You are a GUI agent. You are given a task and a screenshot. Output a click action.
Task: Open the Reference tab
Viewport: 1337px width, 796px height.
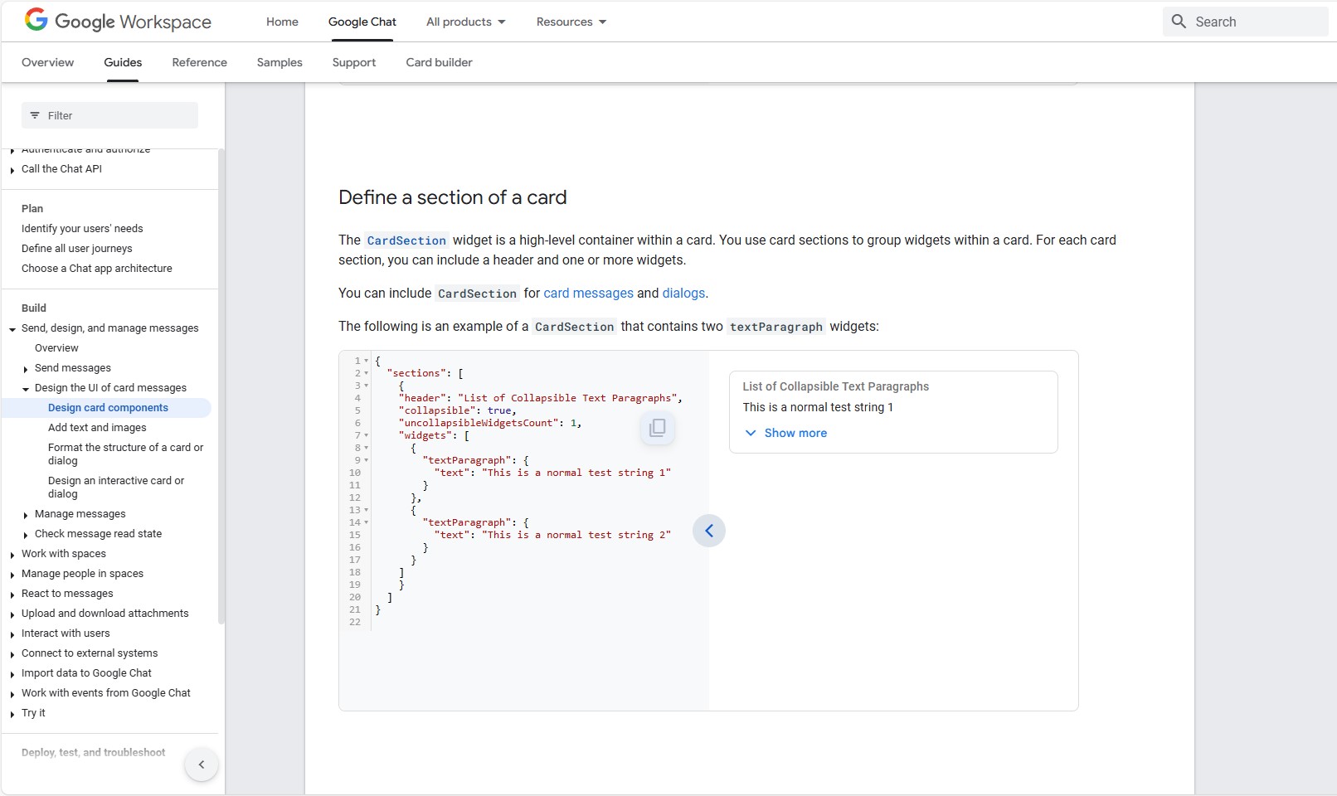199,62
